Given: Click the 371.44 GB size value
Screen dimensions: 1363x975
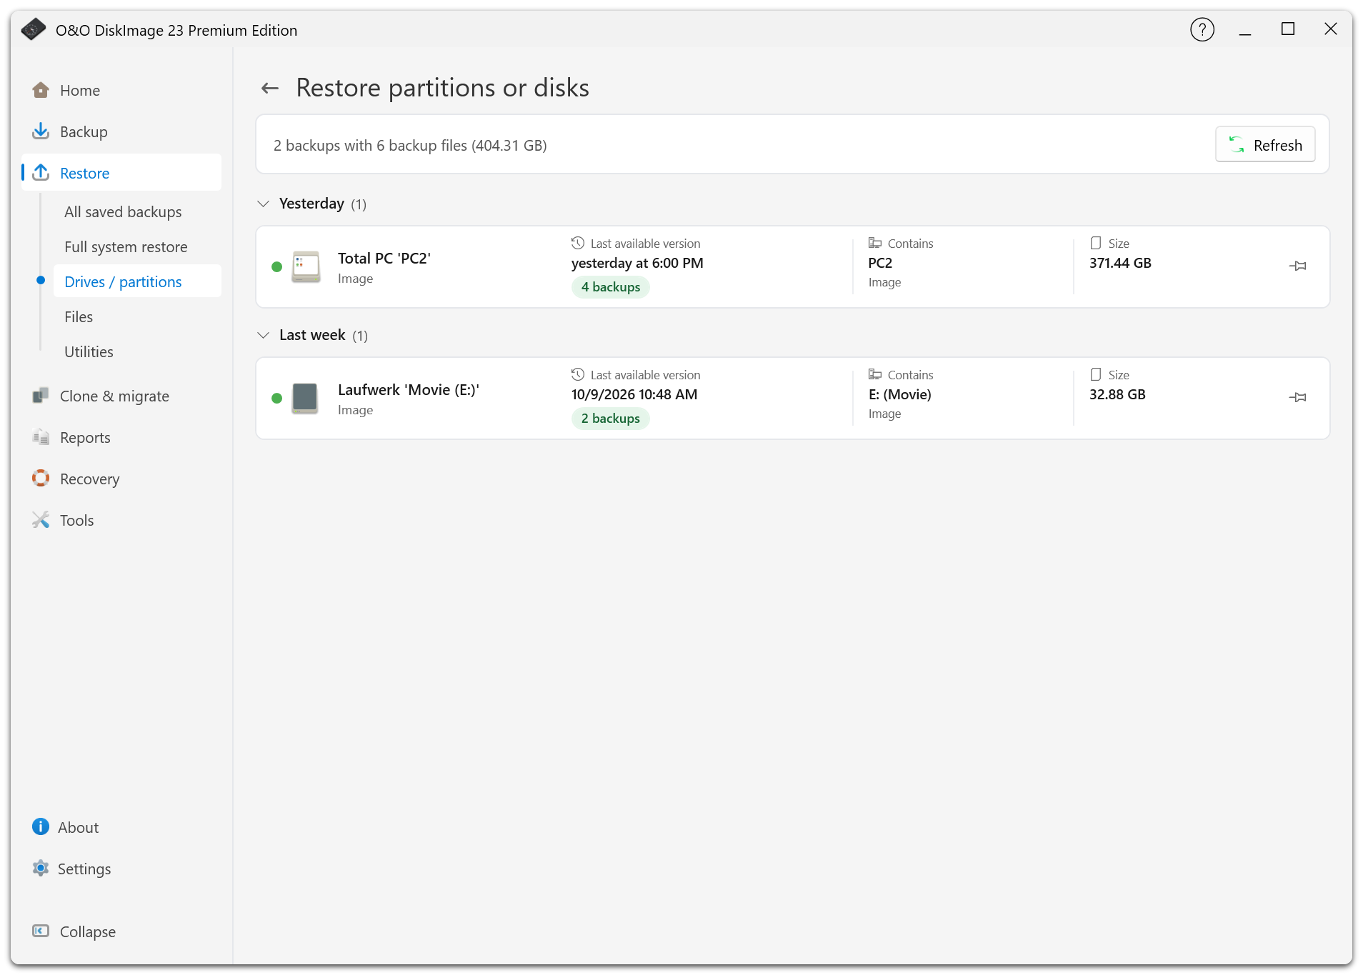Looking at the screenshot, I should pos(1120,264).
